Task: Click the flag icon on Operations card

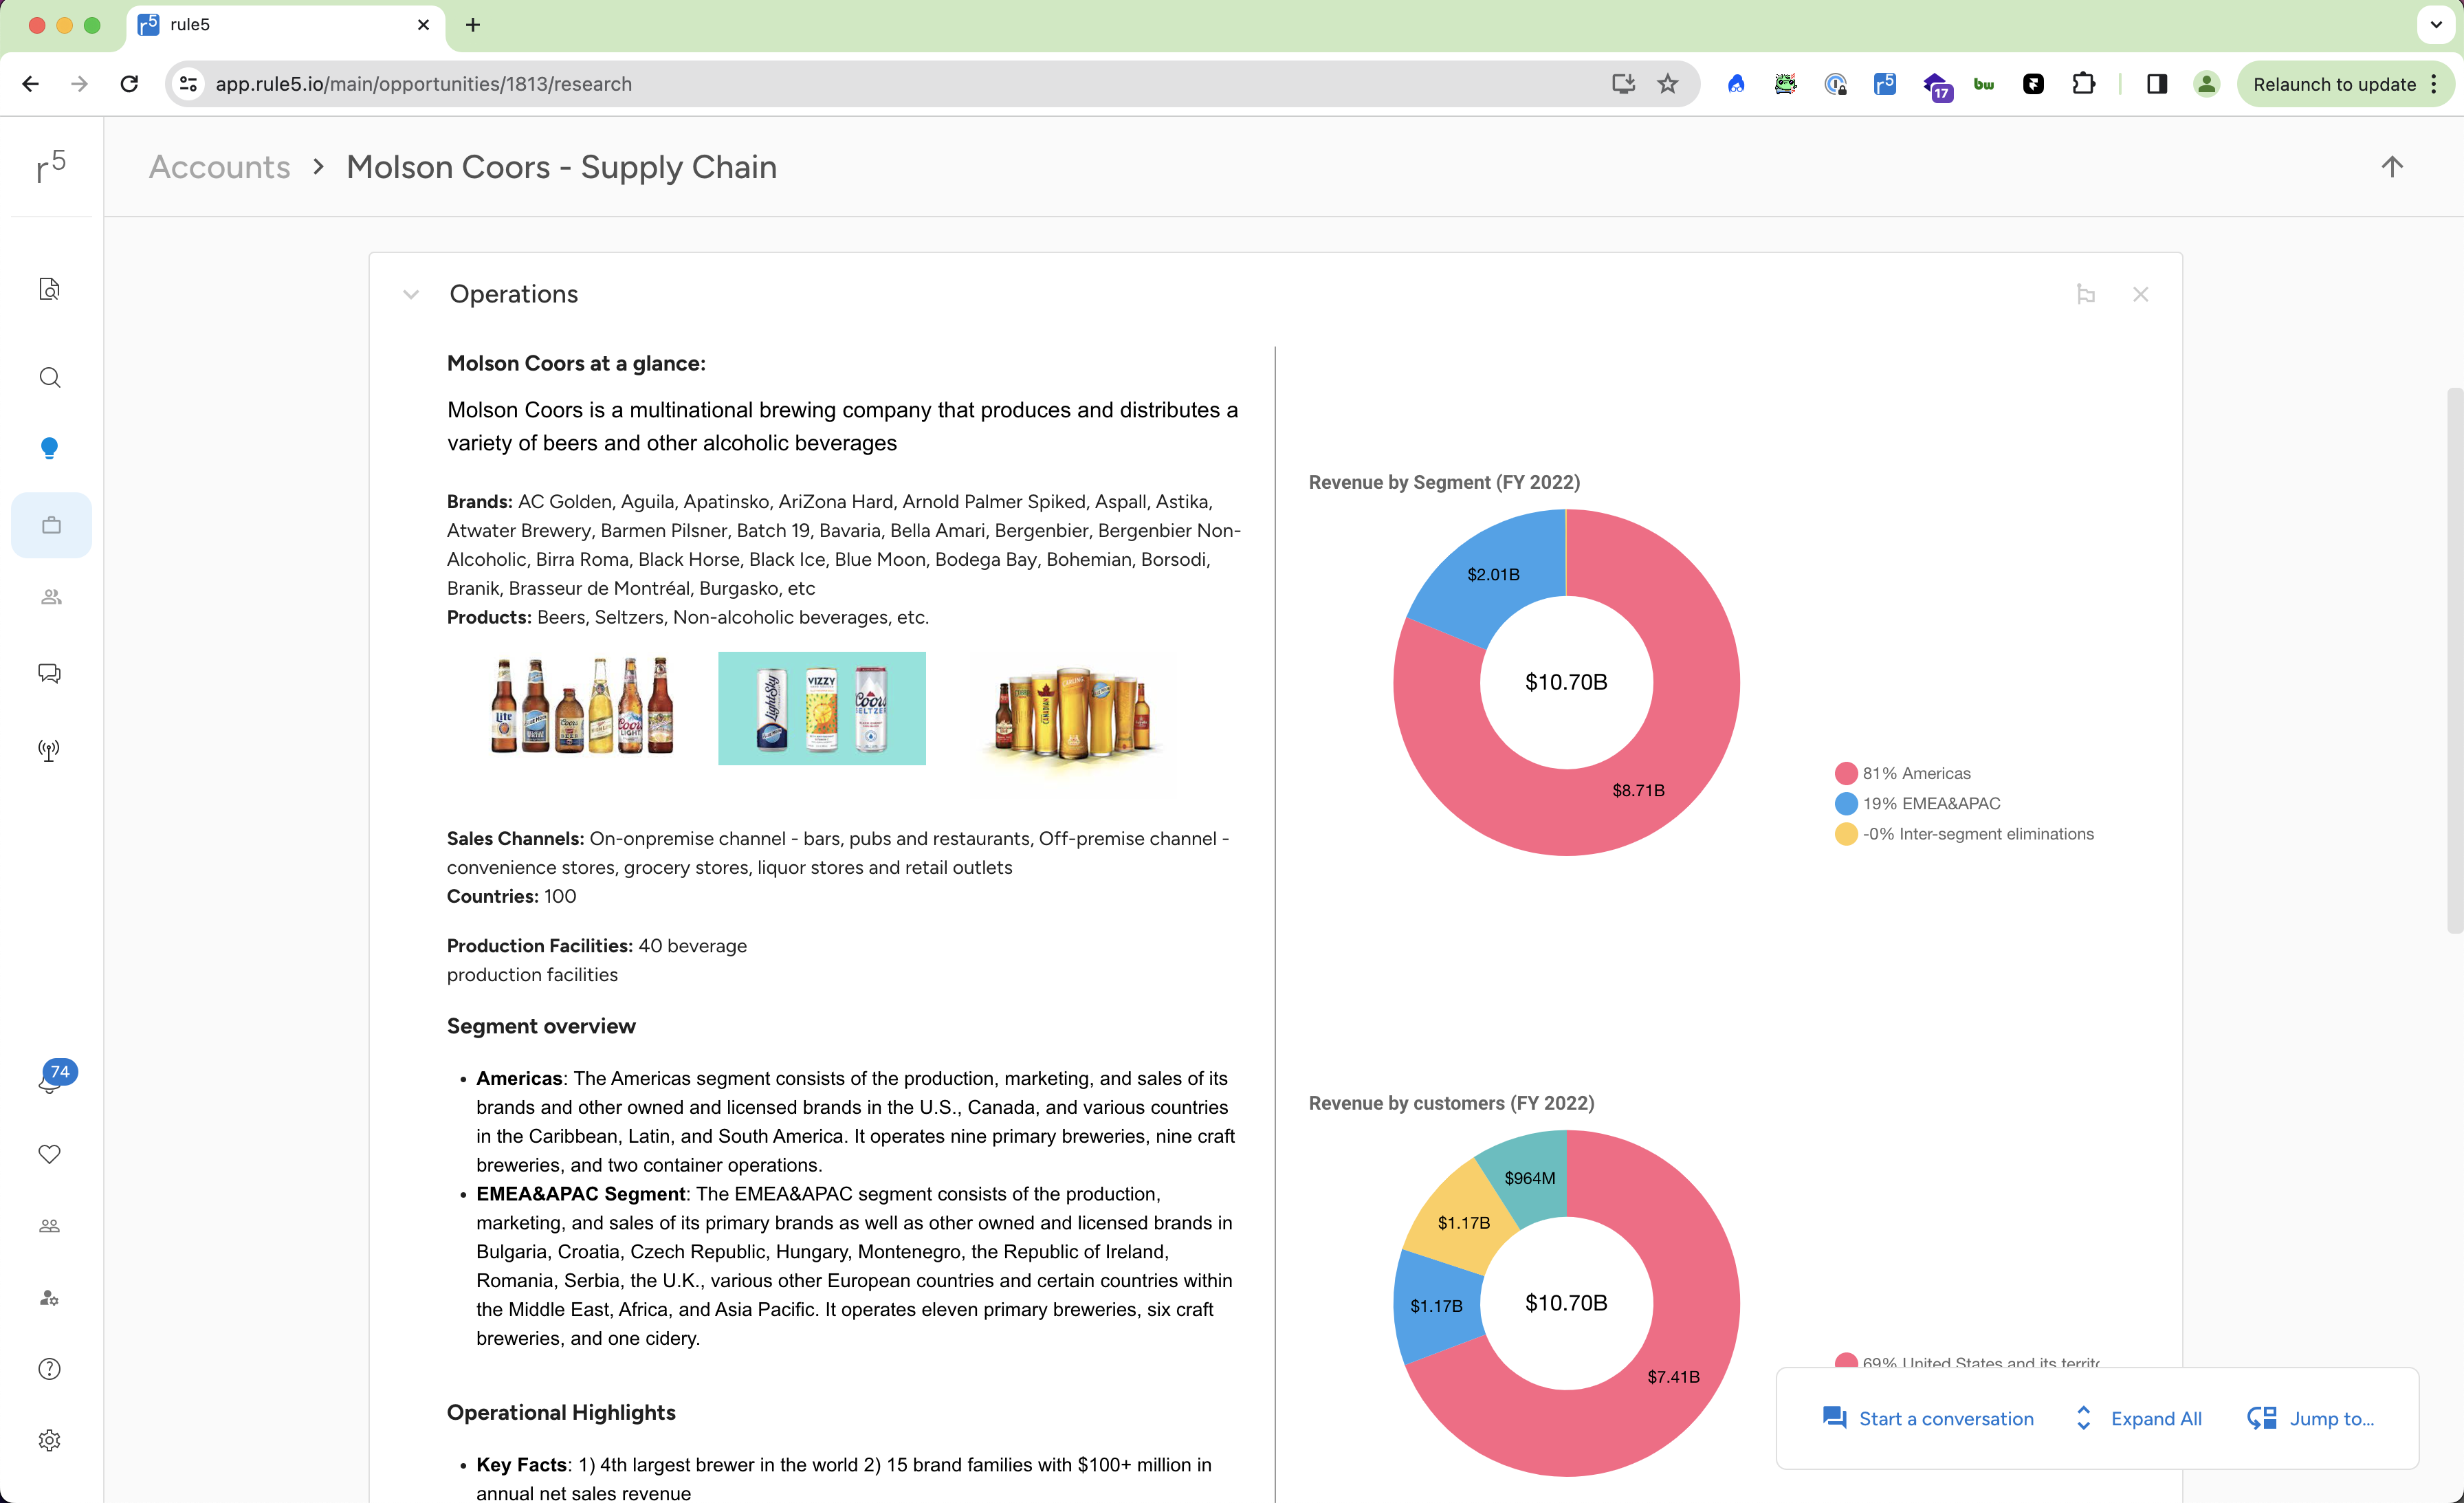Action: coord(2085,294)
